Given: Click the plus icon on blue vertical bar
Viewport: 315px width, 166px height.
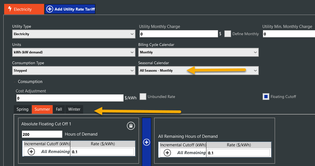Looking at the screenshot, I should tap(146, 142).
